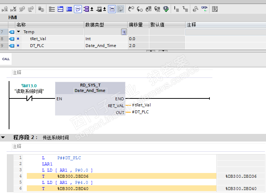
Task: Click the Add row toolbar icon
Action: [31, 9]
